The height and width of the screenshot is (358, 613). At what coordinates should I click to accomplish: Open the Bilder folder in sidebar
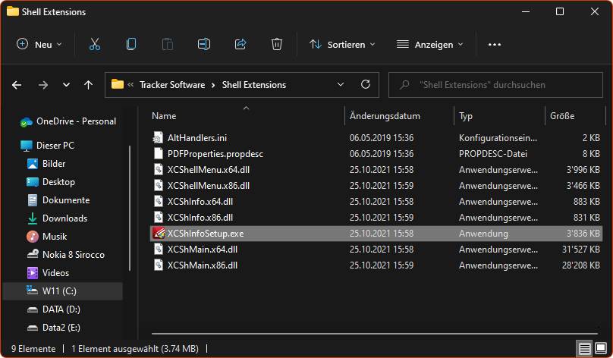[46, 164]
